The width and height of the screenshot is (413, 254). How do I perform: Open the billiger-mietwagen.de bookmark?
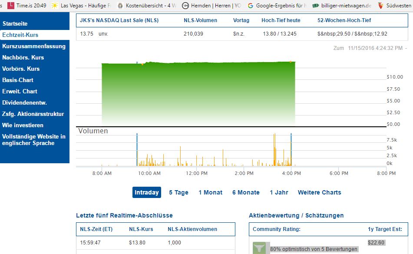click(x=342, y=5)
